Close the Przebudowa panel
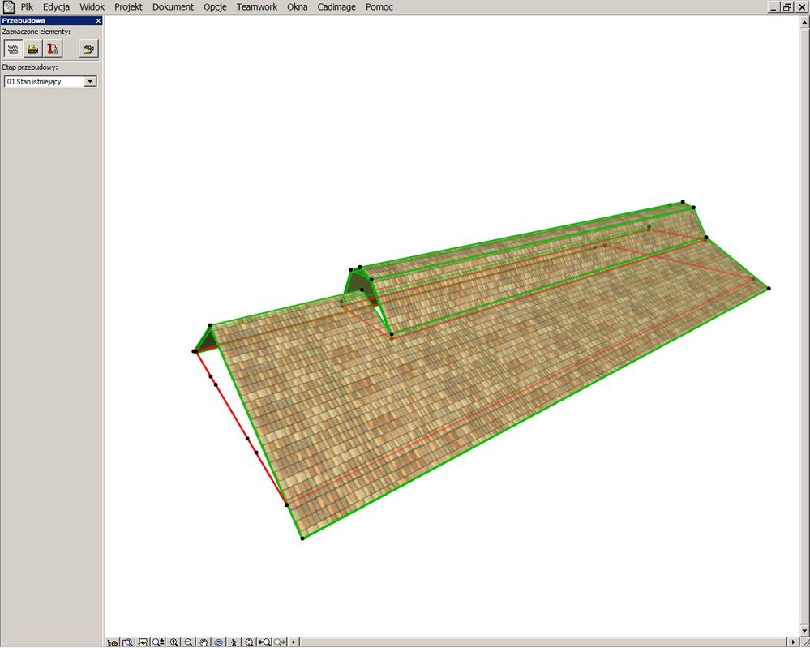The height and width of the screenshot is (648, 810). point(98,20)
